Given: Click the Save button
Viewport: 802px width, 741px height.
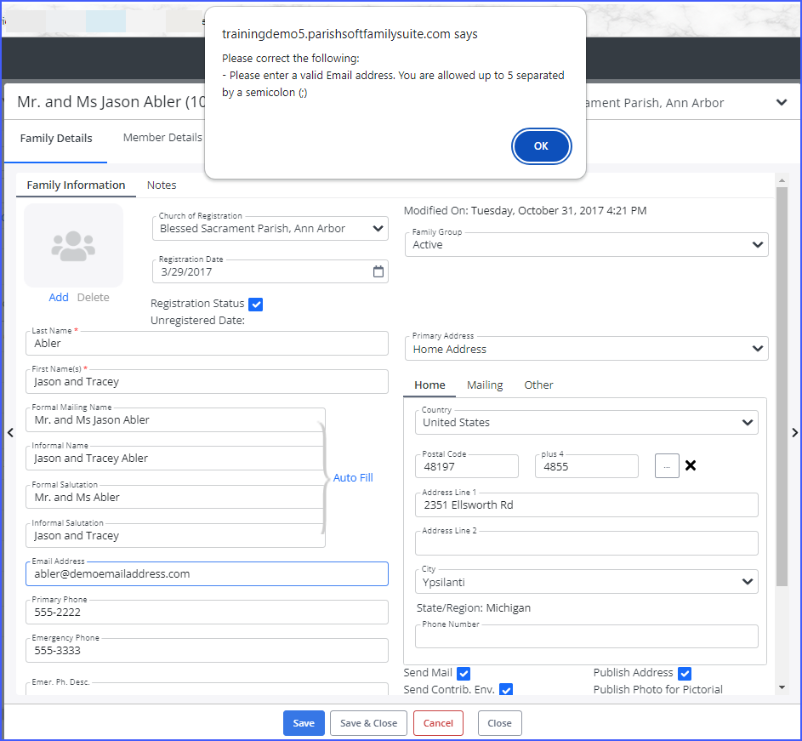Looking at the screenshot, I should 304,723.
